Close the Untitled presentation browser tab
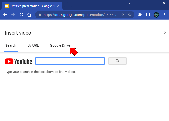 58,6
